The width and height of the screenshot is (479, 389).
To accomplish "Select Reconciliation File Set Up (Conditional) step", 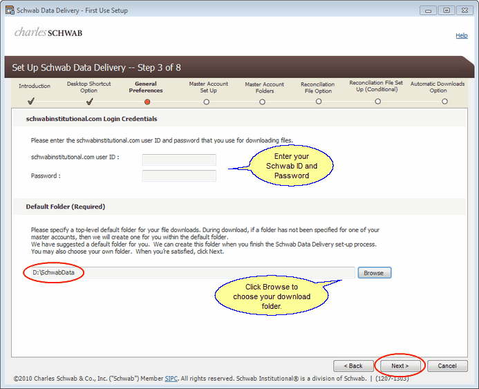I will [376, 86].
